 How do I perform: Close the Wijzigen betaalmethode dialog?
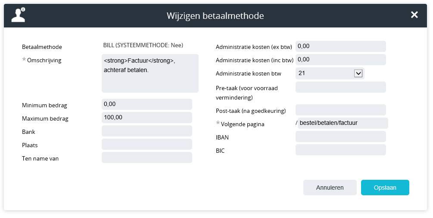click(x=414, y=15)
